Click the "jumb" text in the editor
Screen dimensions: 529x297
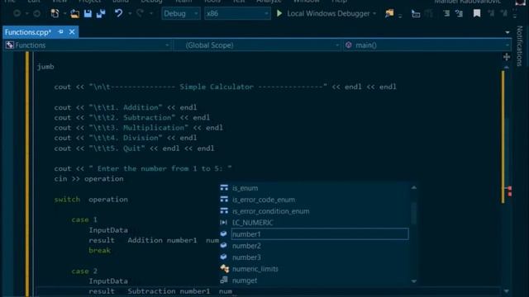coord(45,67)
